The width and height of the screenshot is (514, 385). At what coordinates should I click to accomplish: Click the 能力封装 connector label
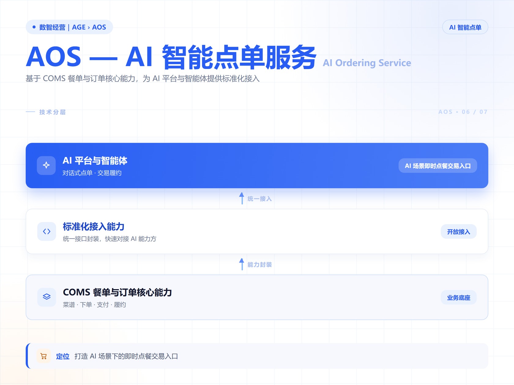point(259,265)
